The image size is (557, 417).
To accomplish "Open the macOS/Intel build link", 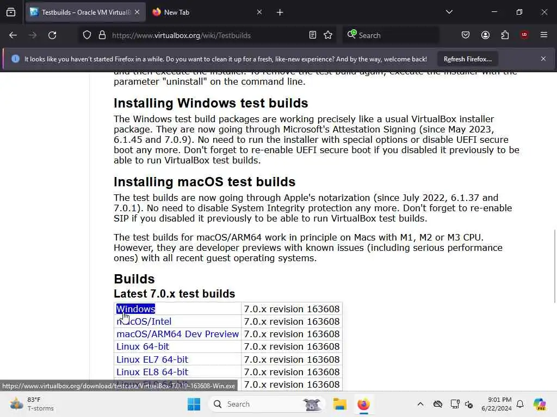I will click(x=144, y=321).
